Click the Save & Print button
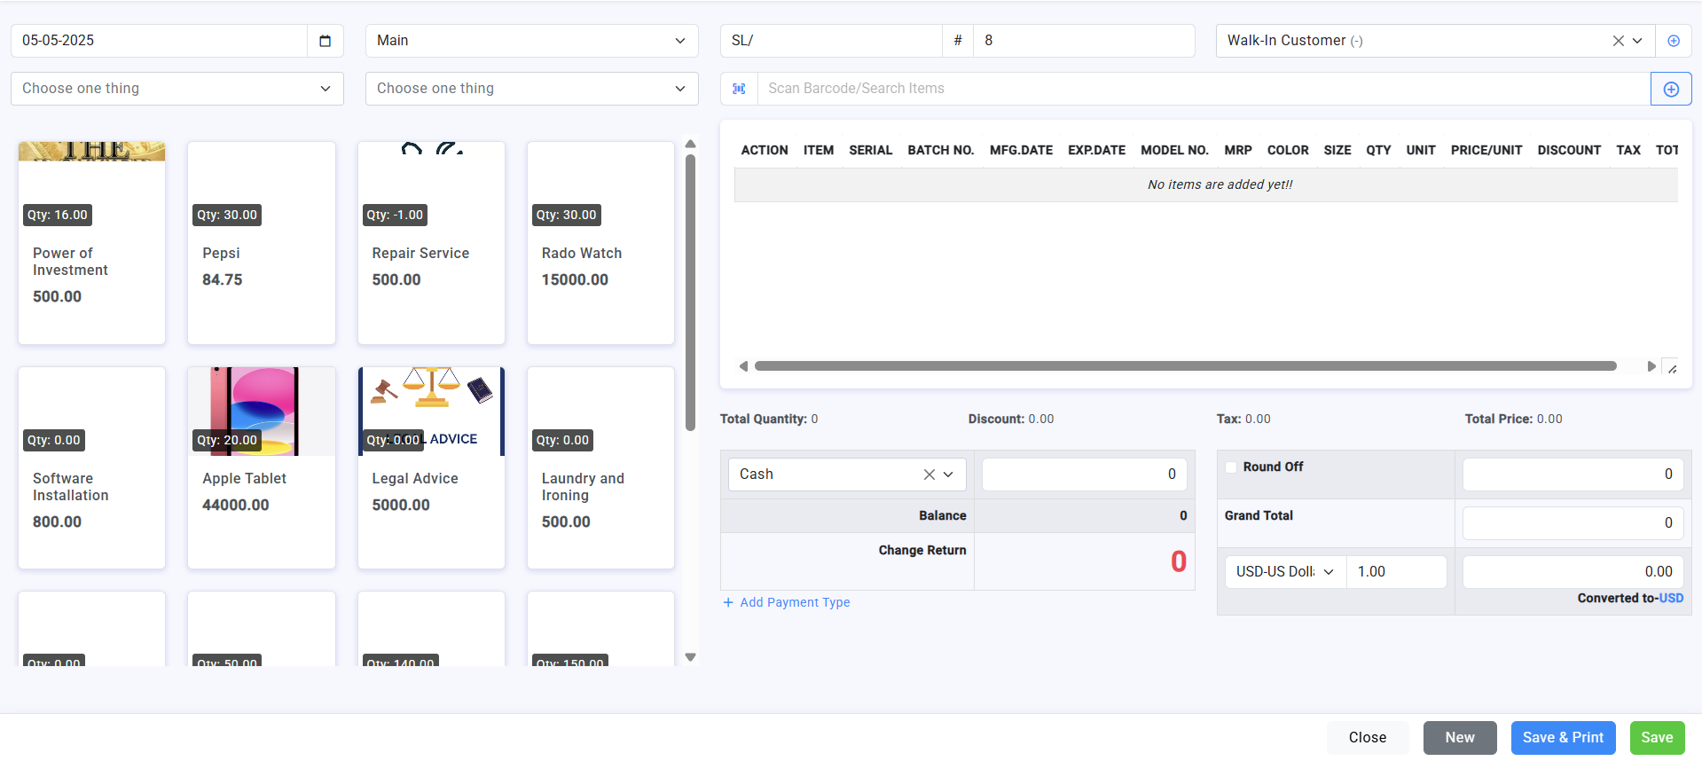This screenshot has width=1702, height=761. [x=1562, y=737]
